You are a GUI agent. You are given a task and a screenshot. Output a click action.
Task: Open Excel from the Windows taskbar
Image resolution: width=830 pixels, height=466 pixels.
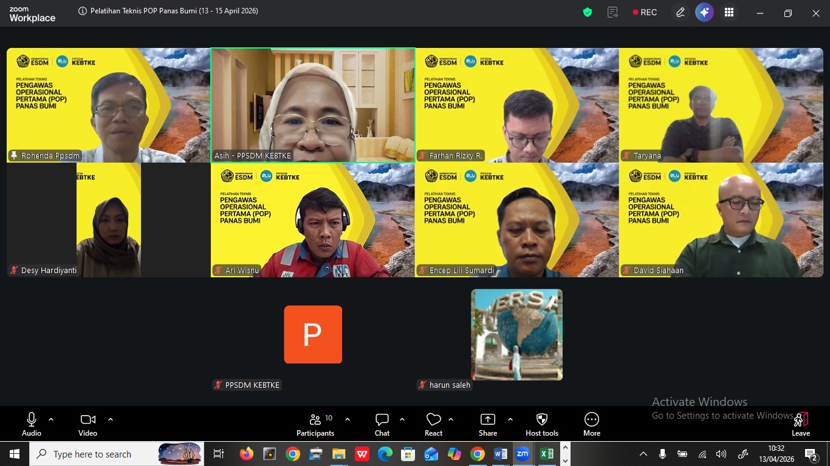546,454
